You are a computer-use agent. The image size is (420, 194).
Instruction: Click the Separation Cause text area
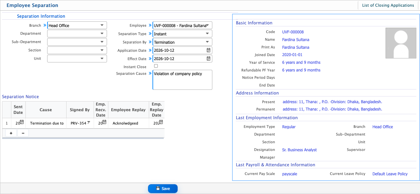click(x=182, y=80)
